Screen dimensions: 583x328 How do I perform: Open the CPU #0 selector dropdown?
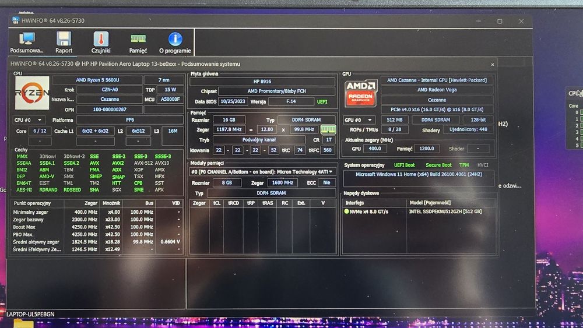coord(28,120)
